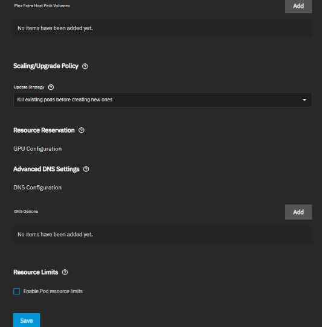Show help for Advanced DNS Settings

[86, 169]
